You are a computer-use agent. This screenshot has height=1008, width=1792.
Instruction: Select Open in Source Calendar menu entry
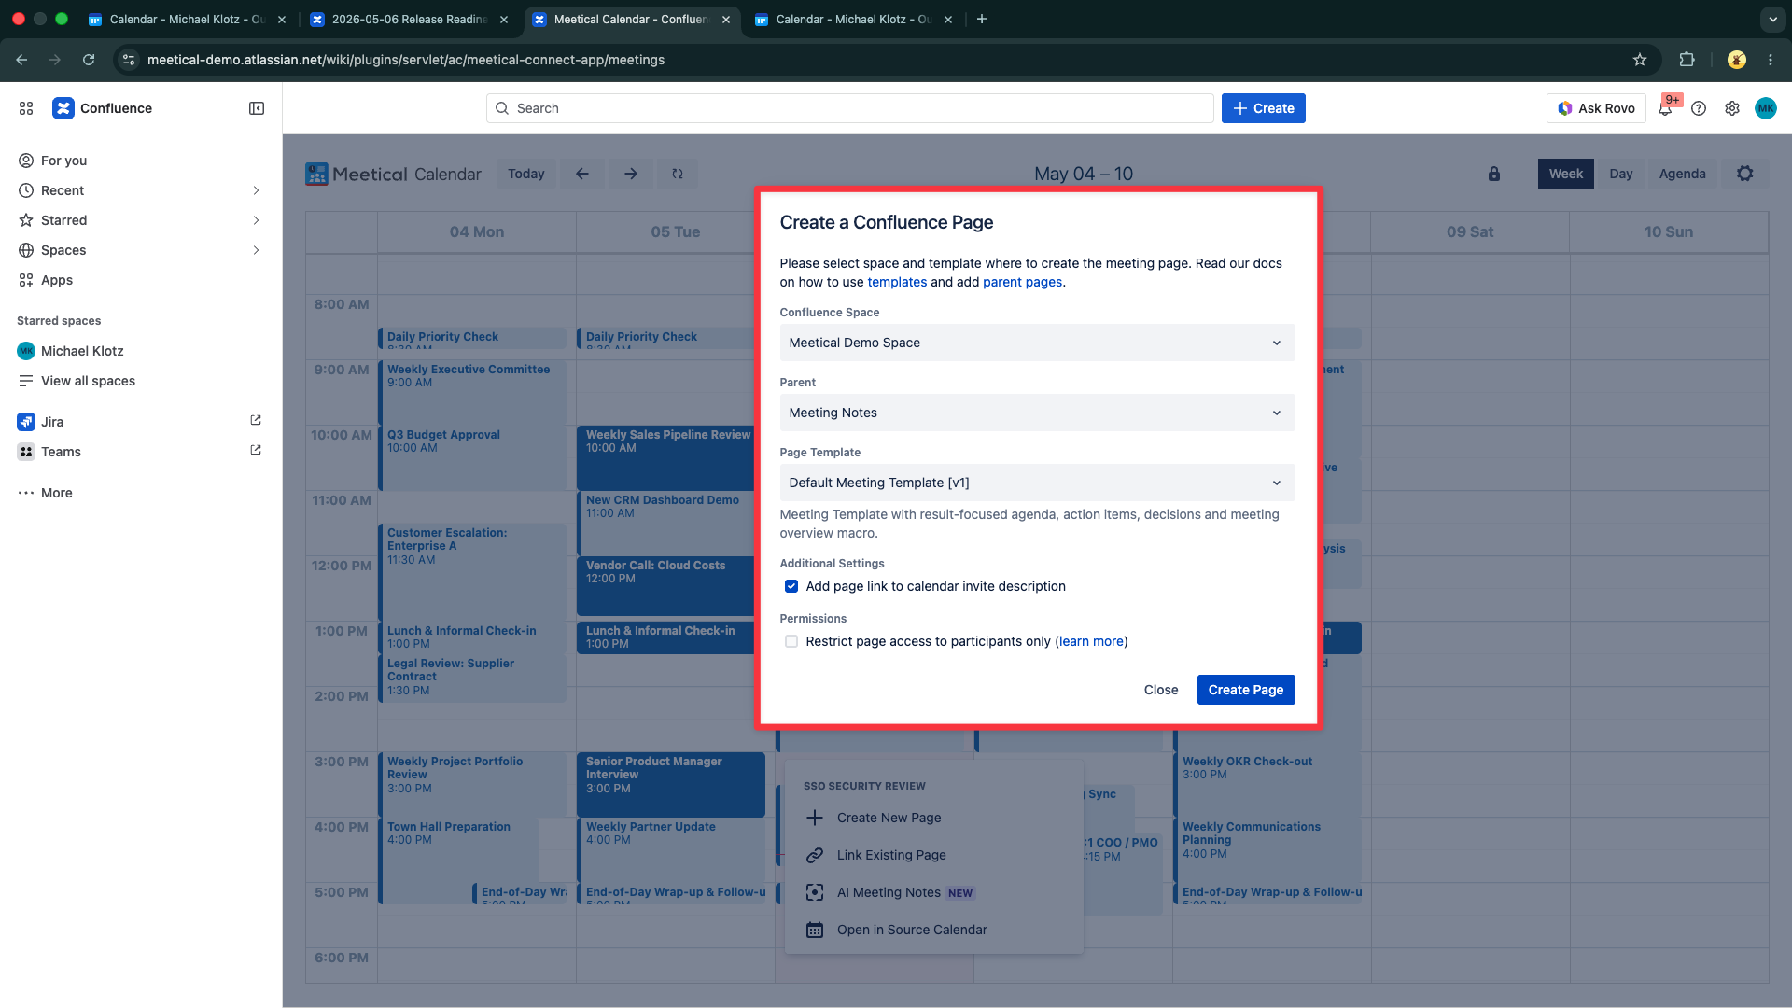point(934,930)
